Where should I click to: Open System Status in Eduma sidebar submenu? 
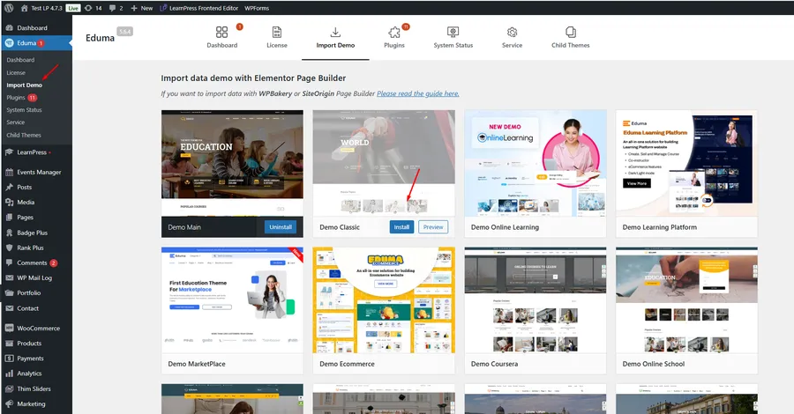click(24, 110)
